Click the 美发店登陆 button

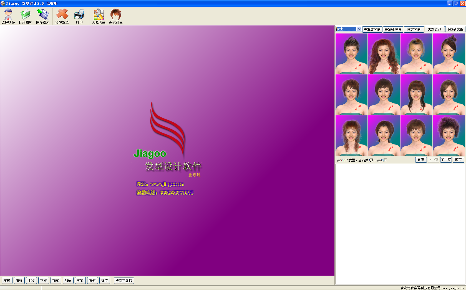pyautogui.click(x=372, y=29)
